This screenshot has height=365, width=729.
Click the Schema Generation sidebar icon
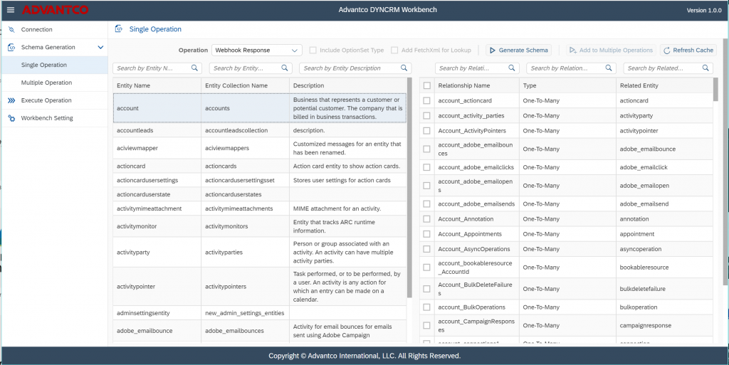[x=11, y=47]
